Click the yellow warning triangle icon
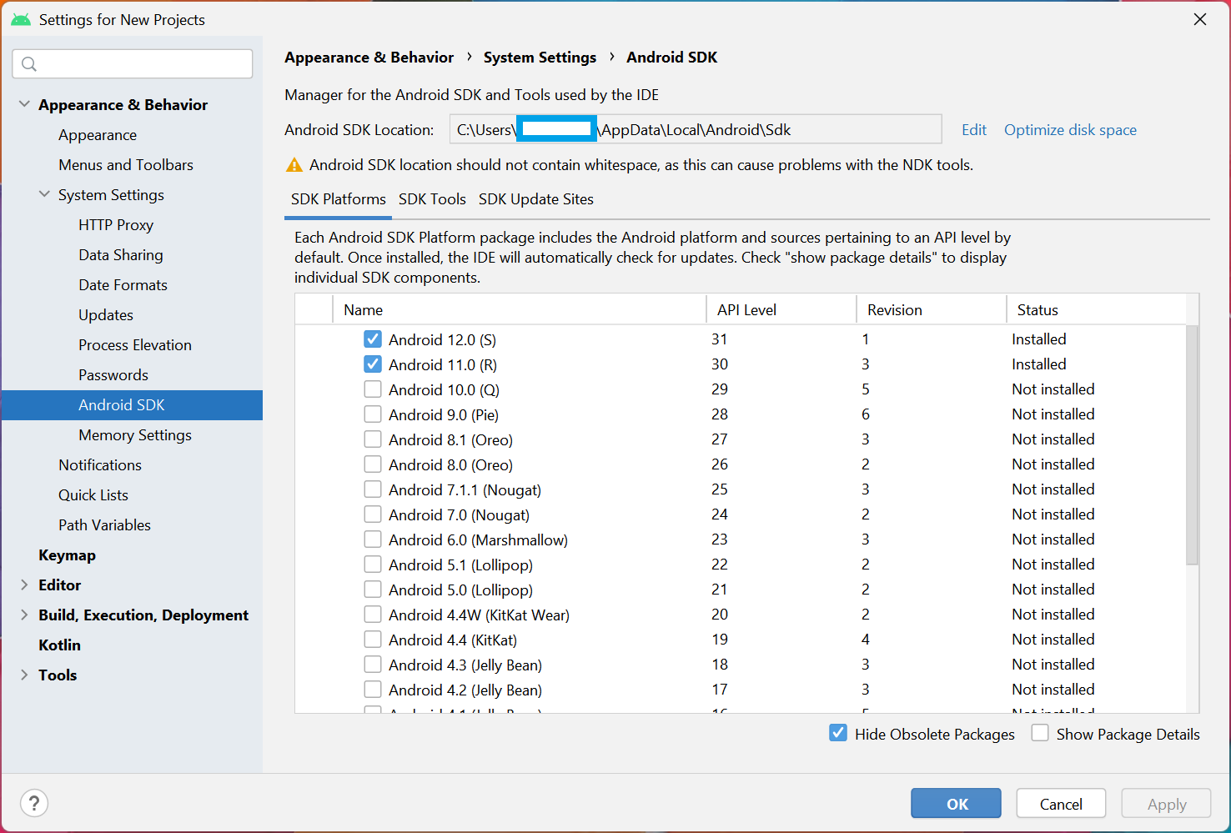 click(294, 165)
